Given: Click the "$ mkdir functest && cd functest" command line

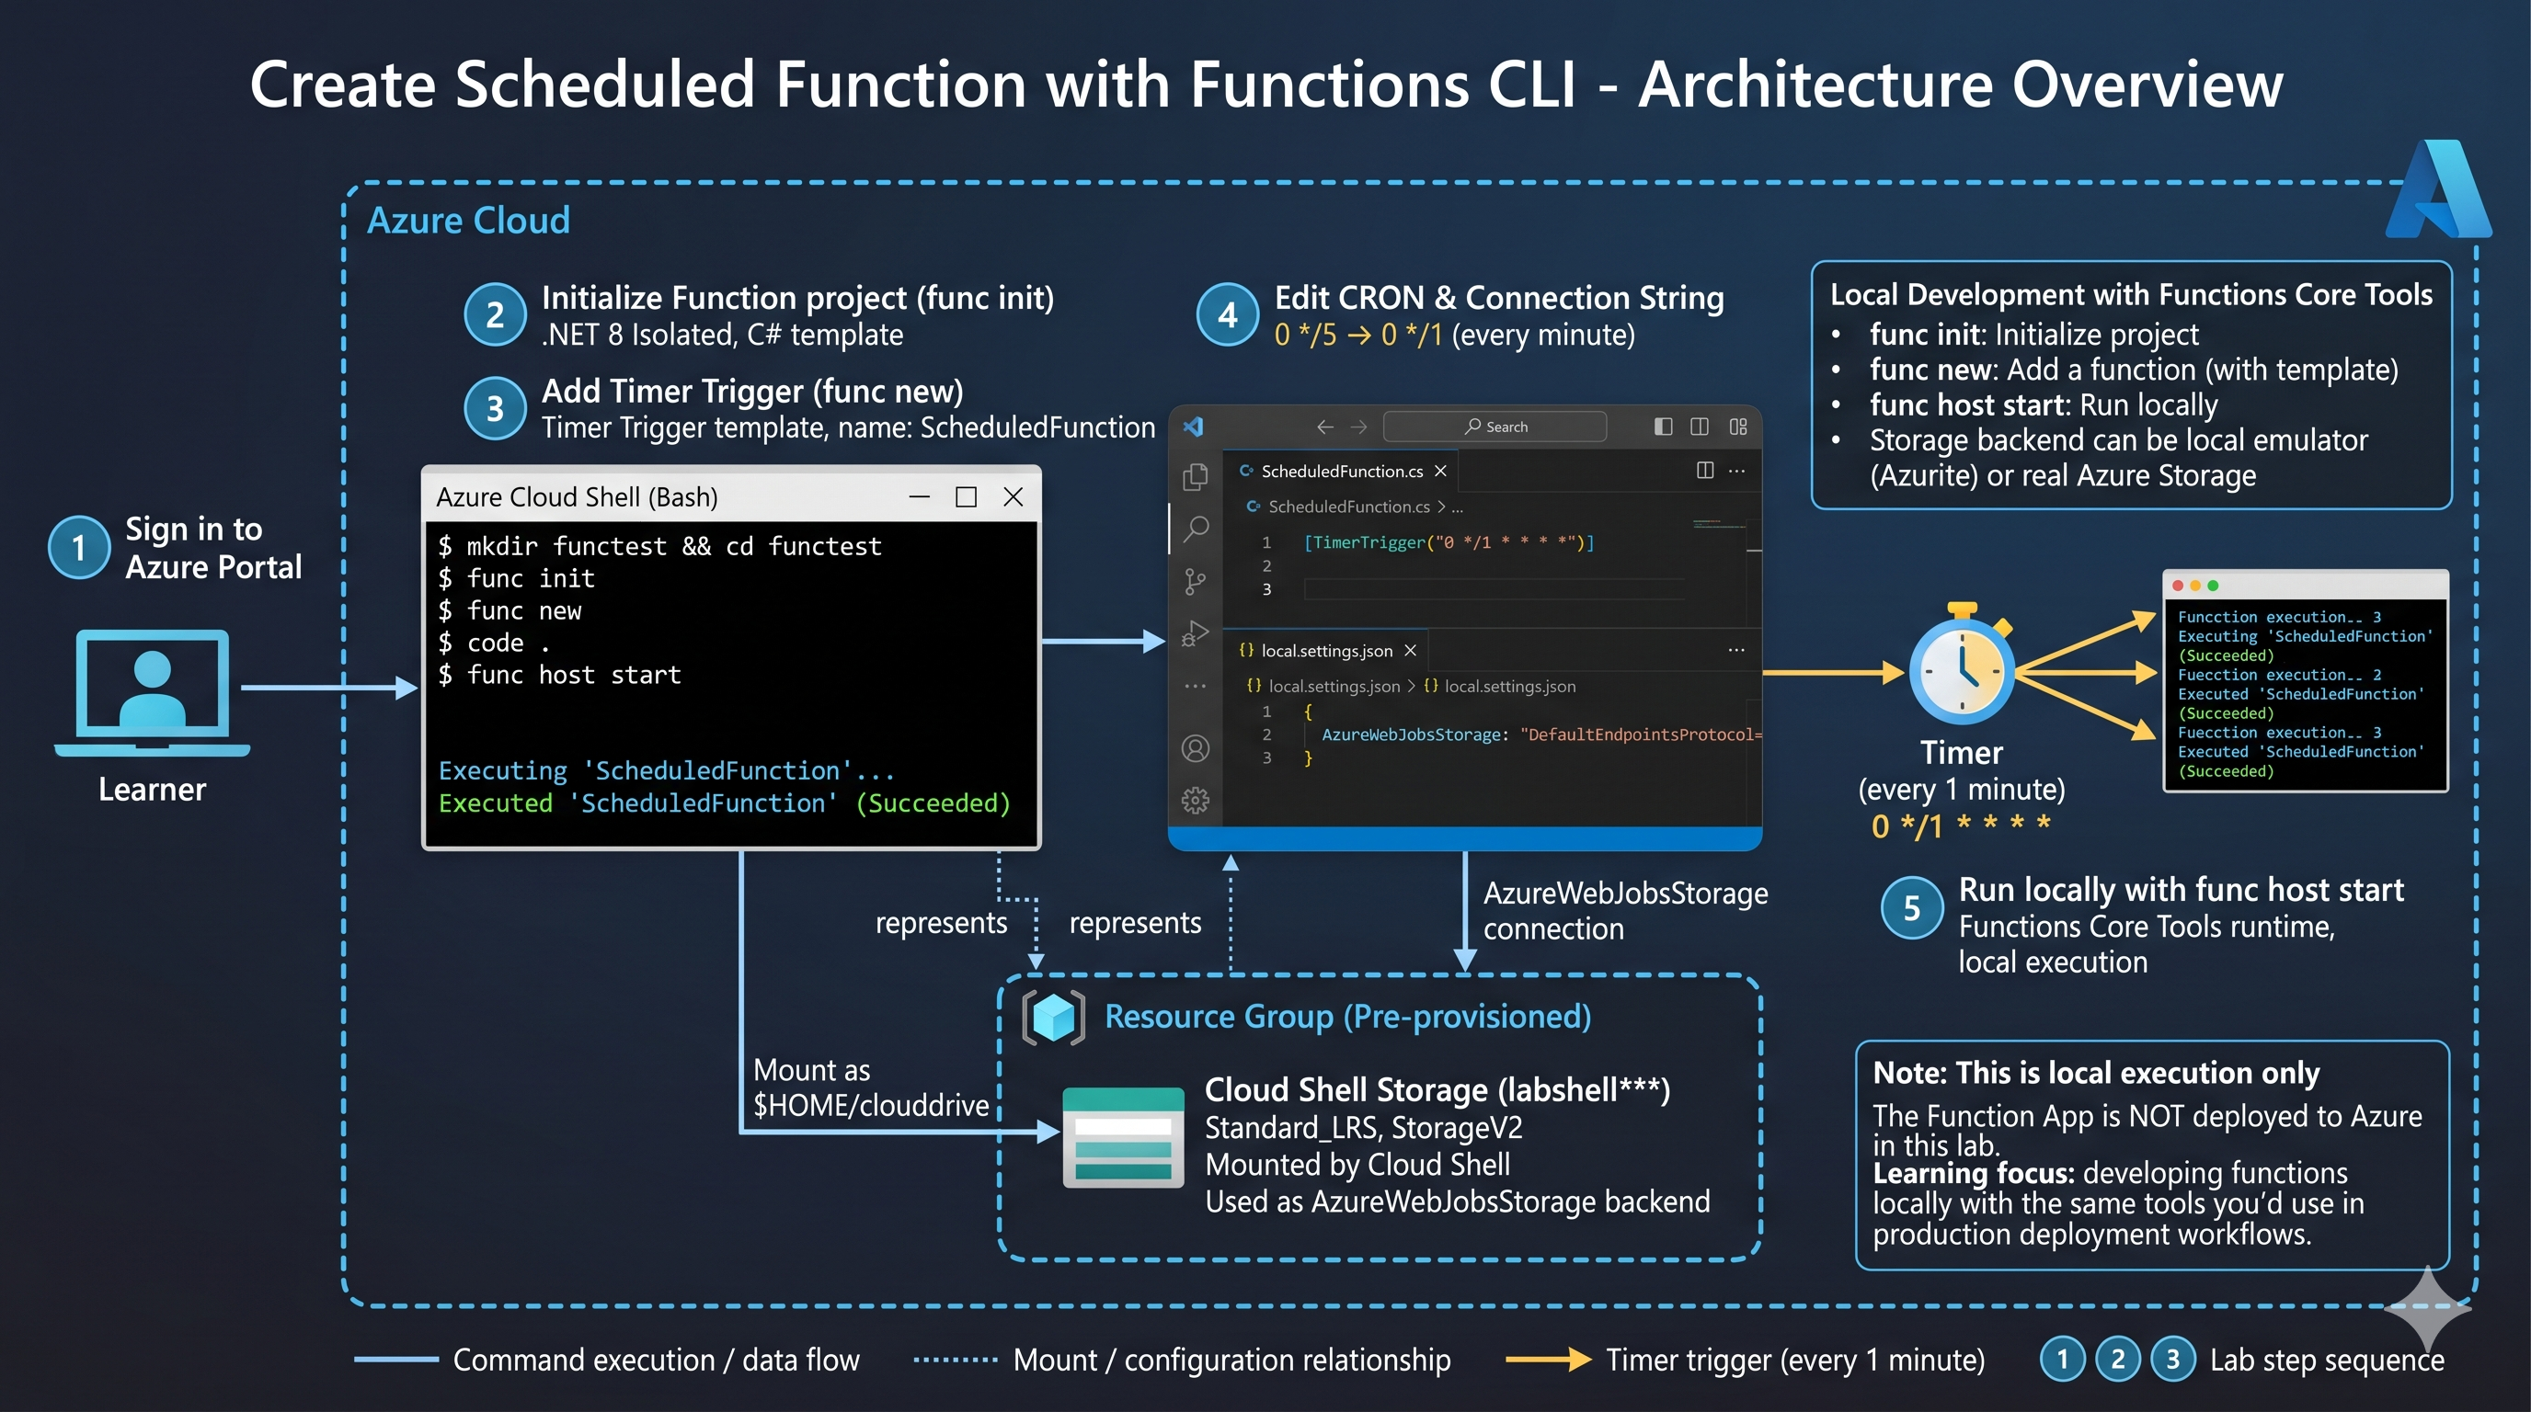Looking at the screenshot, I should 659,546.
